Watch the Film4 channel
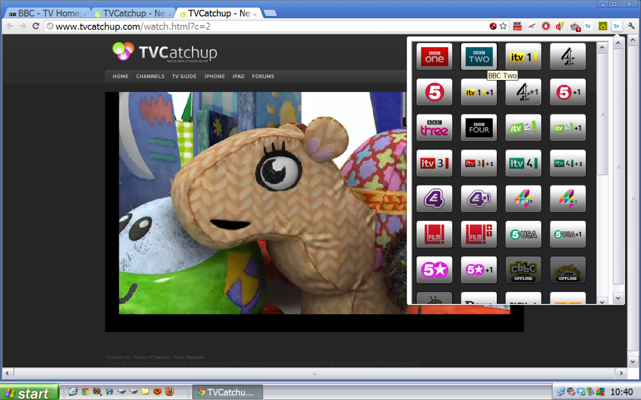 click(434, 234)
